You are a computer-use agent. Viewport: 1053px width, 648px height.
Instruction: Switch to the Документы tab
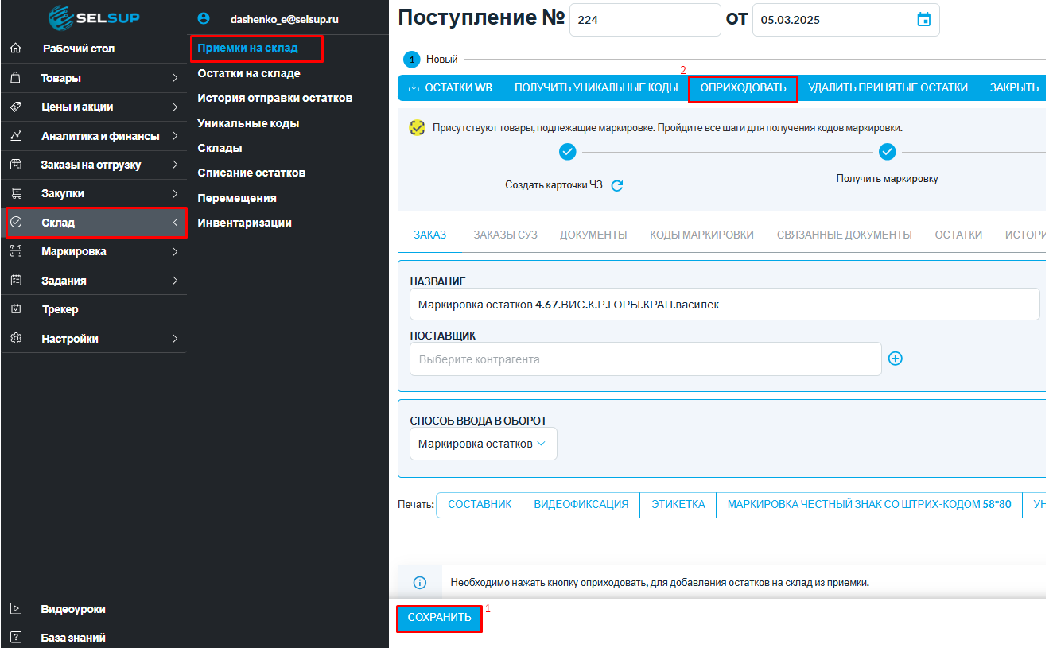click(x=593, y=235)
